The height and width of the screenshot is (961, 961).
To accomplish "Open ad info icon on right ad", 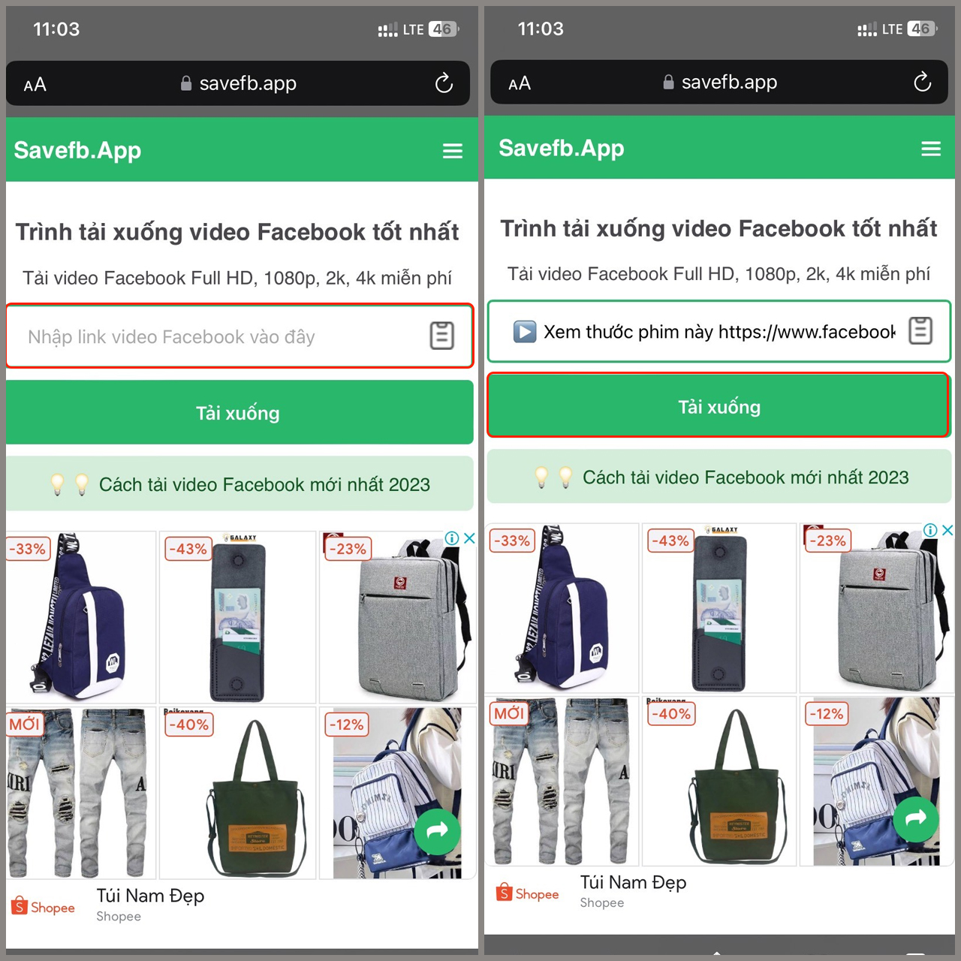I will pyautogui.click(x=930, y=530).
